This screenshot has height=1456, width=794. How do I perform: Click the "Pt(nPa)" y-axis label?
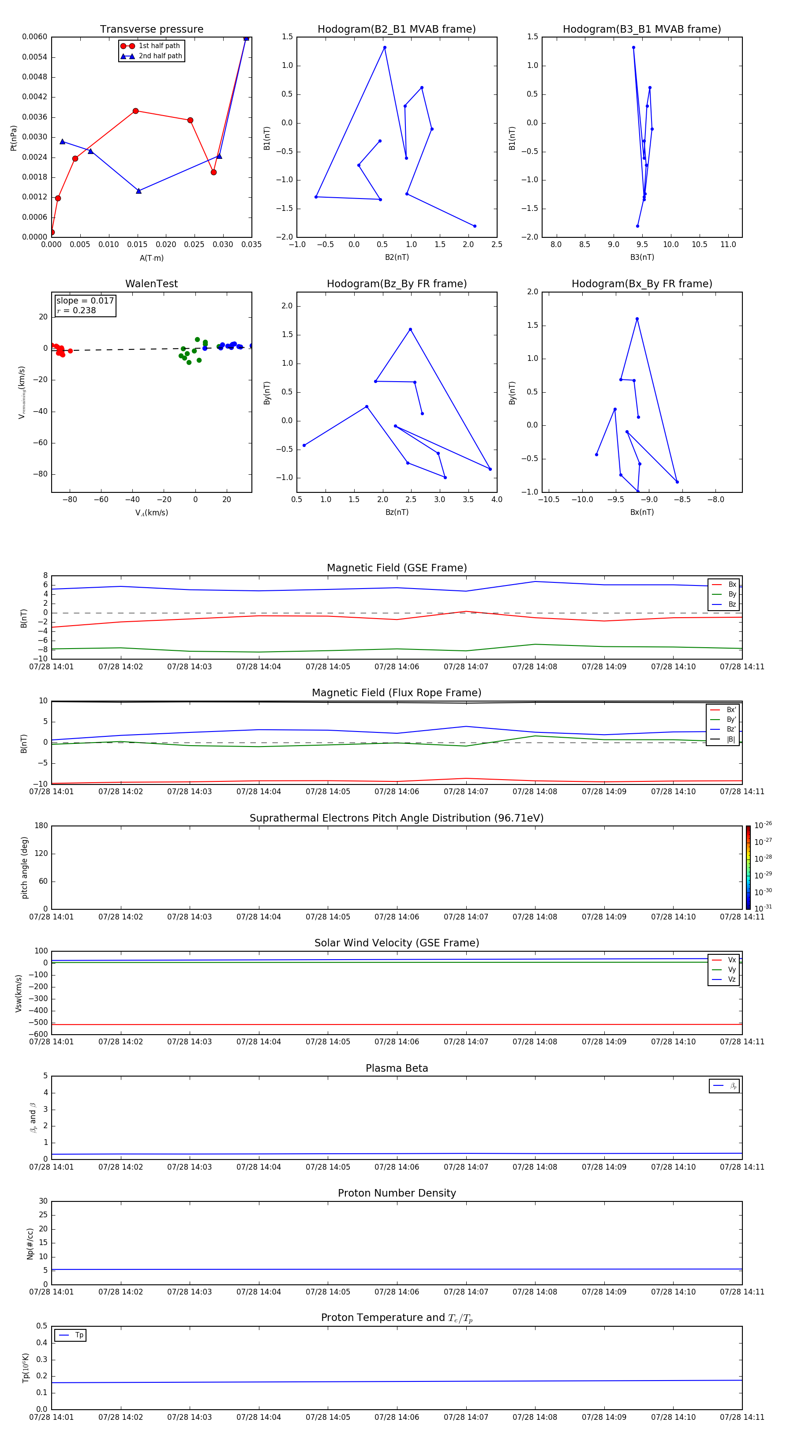point(14,138)
